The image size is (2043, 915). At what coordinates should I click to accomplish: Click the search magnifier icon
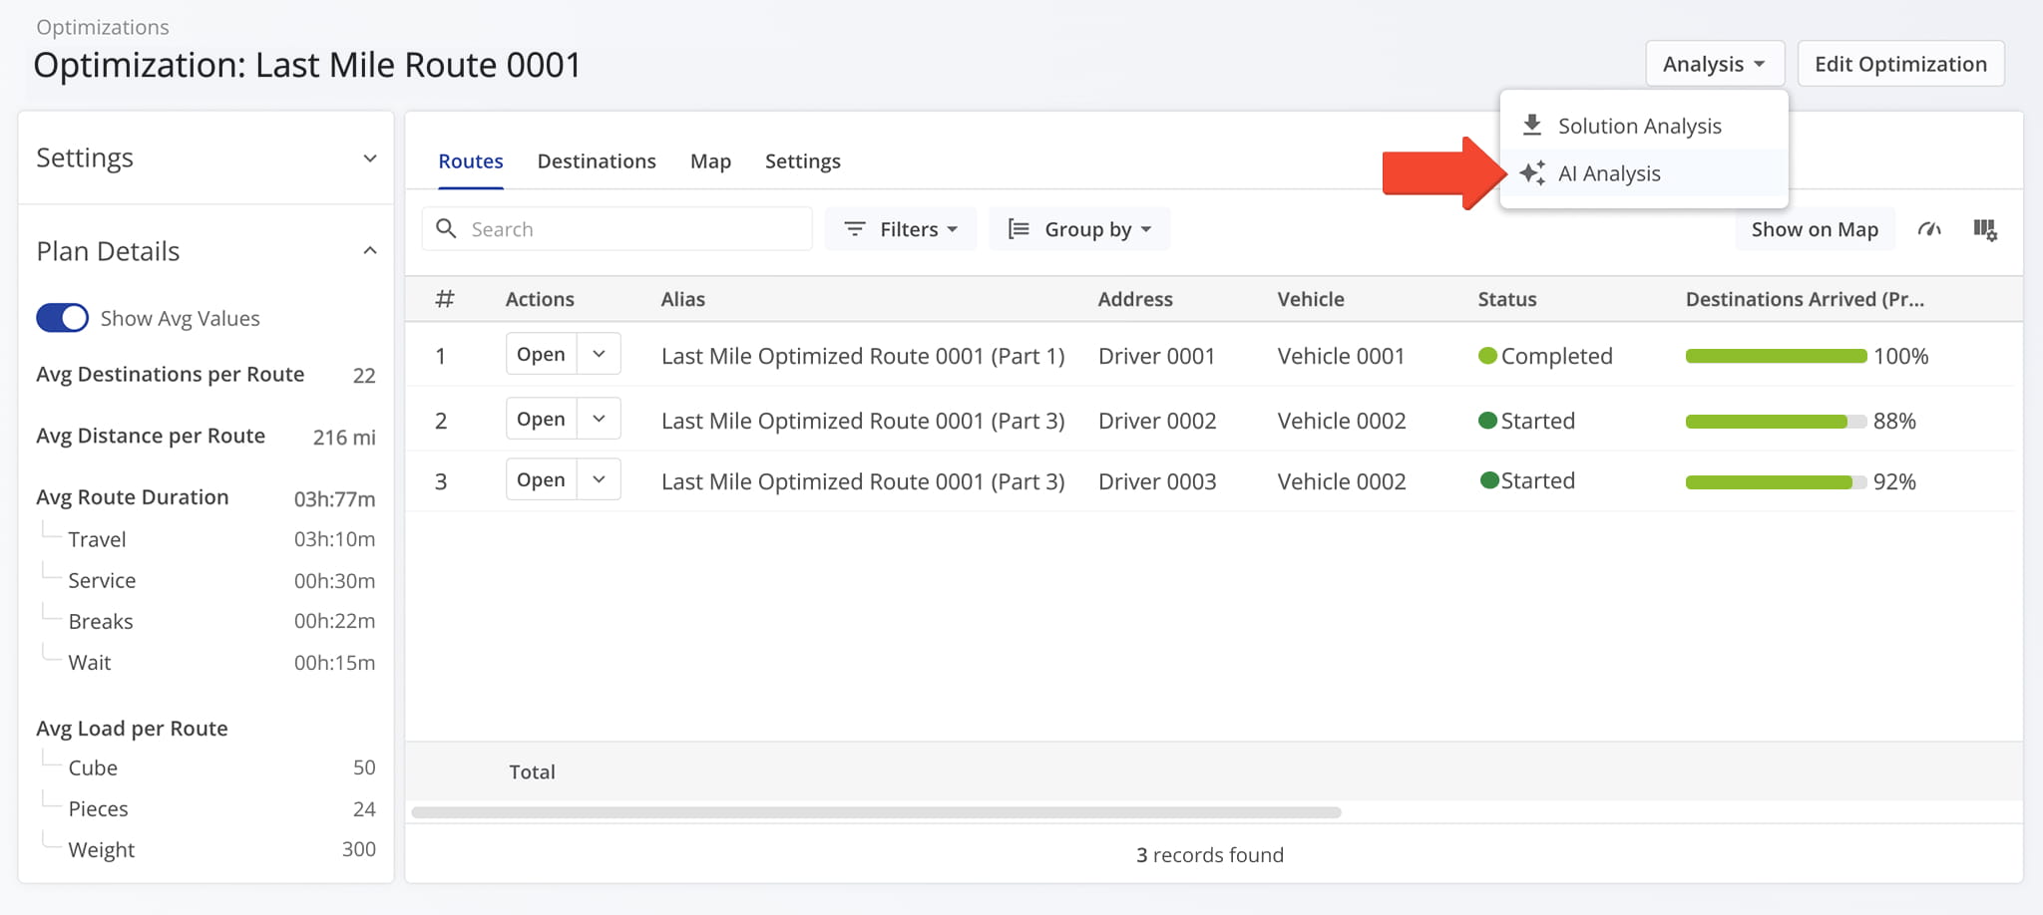tap(446, 229)
